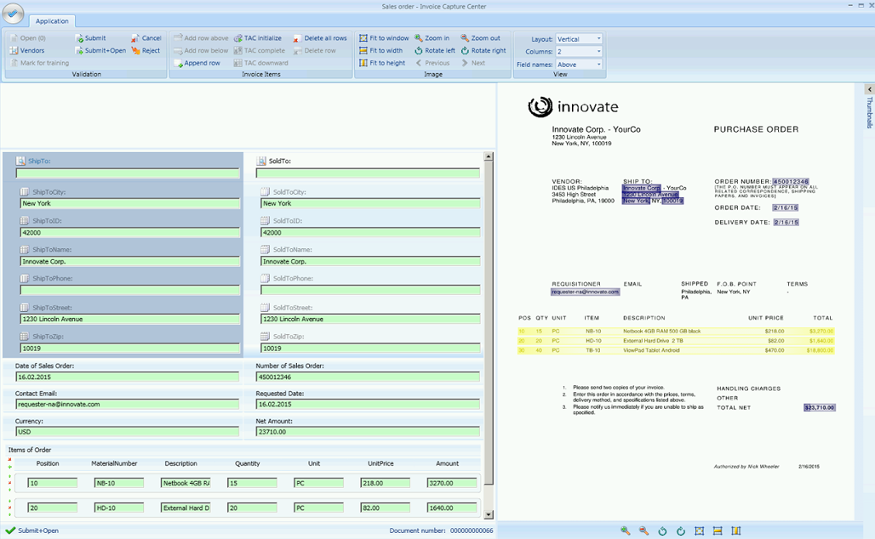The height and width of the screenshot is (539, 875).
Task: Open the Layout dropdown
Action: tap(579, 39)
